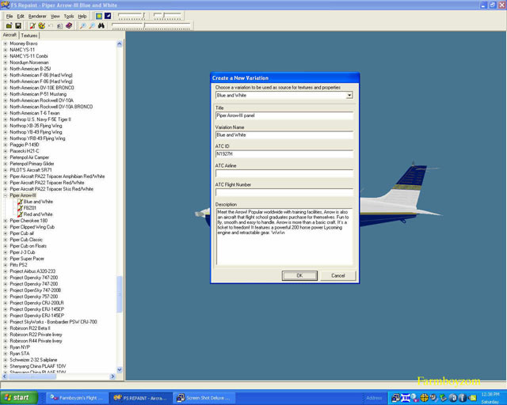Click into the ATC Flight Number field
Viewport: 507px width, 405px height.
[284, 192]
